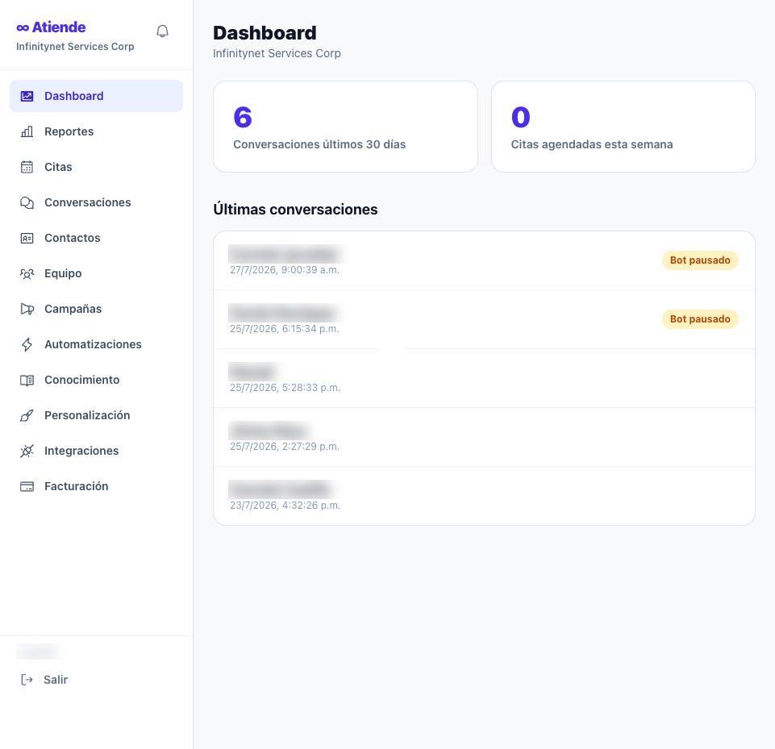Click the Equipo people icon

click(x=27, y=273)
